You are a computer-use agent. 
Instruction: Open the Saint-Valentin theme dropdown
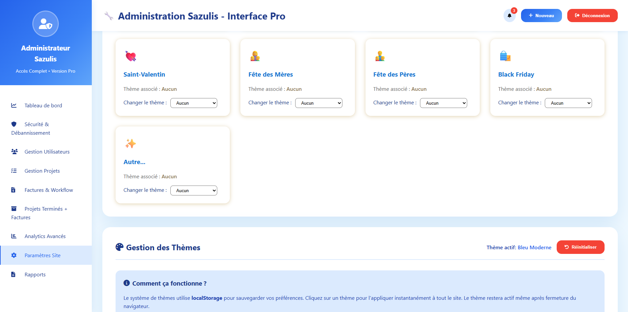click(193, 103)
